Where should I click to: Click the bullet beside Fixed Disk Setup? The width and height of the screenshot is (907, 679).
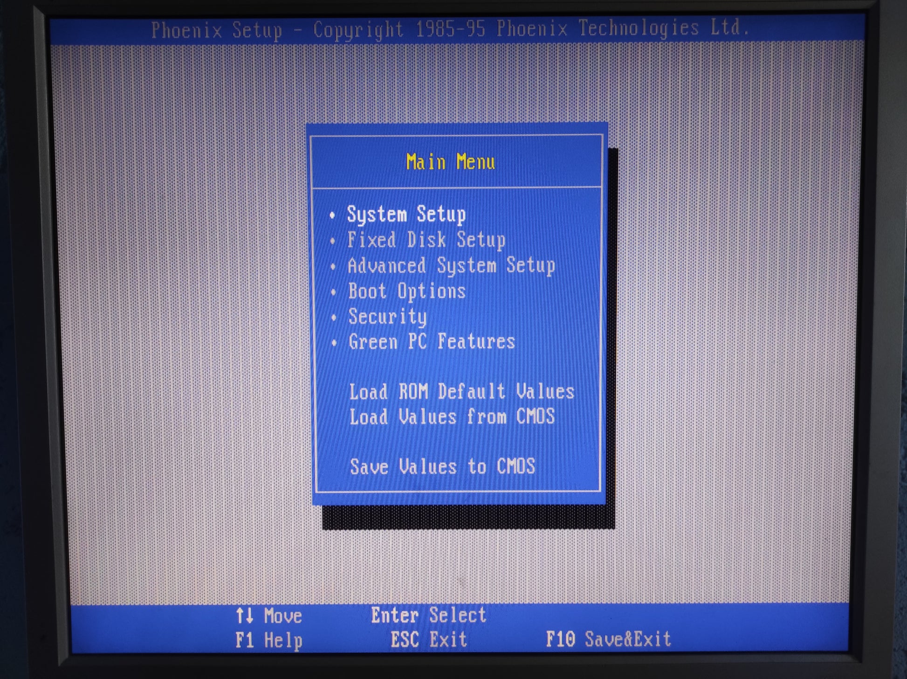tap(333, 241)
